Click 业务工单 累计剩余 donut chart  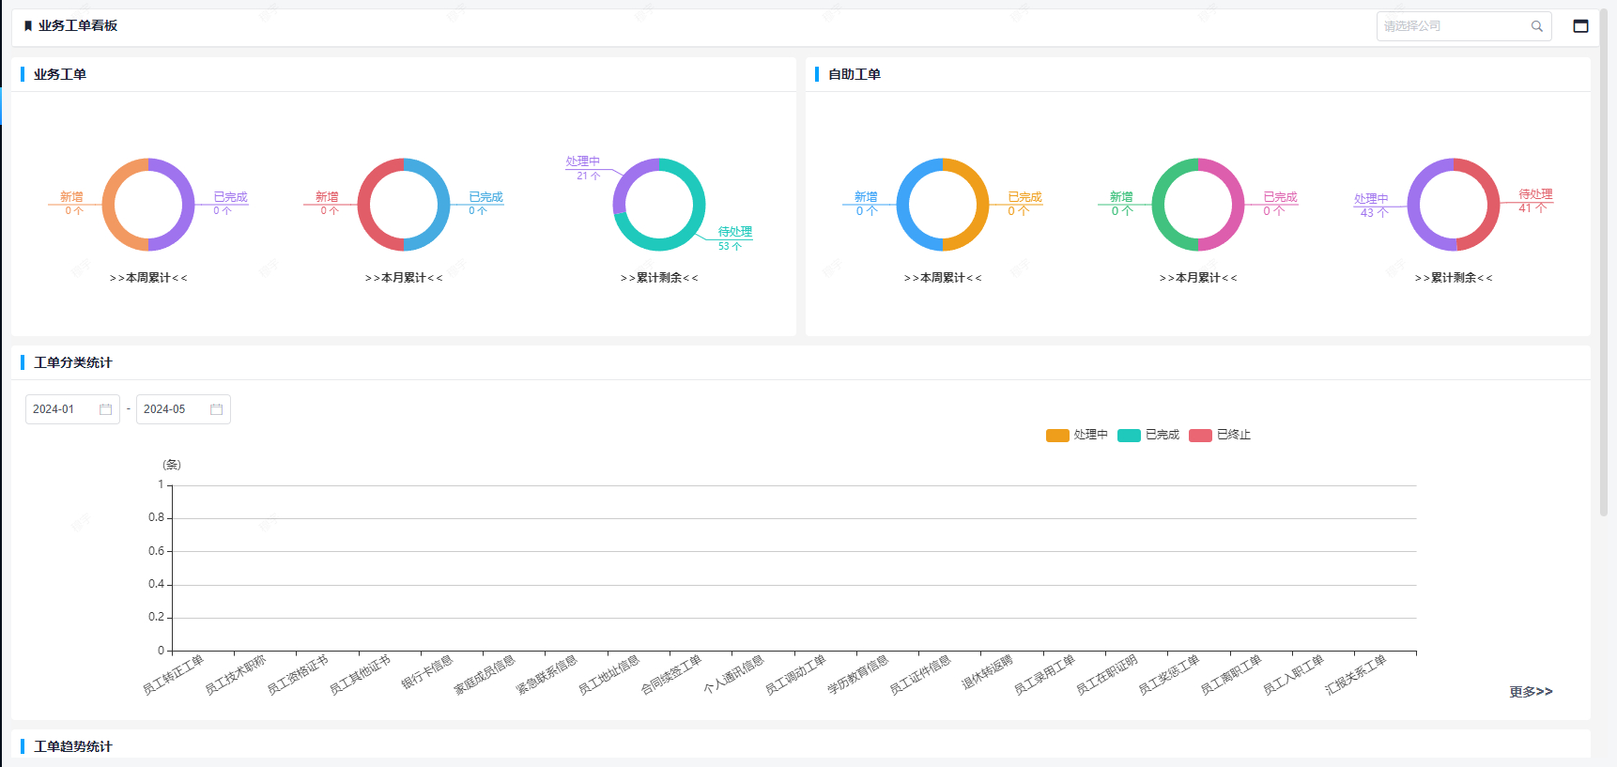click(659, 205)
